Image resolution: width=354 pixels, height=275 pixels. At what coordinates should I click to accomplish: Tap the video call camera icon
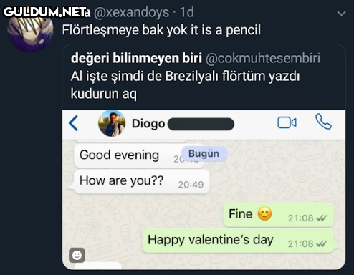287,122
